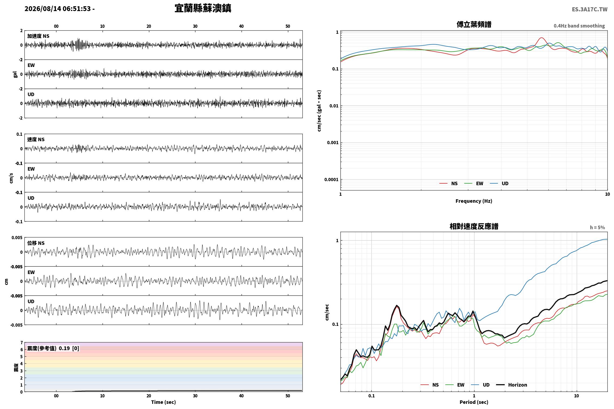Select the Horizon legend entry in response spectrum
614x409 pixels.
point(512,385)
